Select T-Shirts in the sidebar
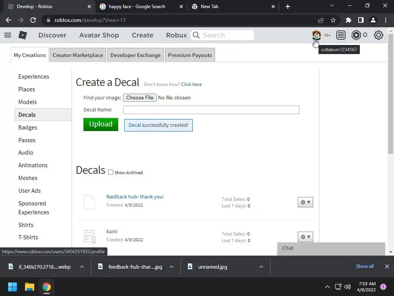 point(28,237)
